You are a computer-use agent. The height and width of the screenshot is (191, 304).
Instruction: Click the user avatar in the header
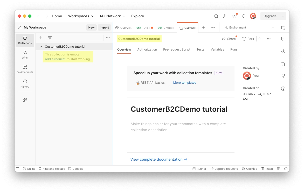point(253,16)
